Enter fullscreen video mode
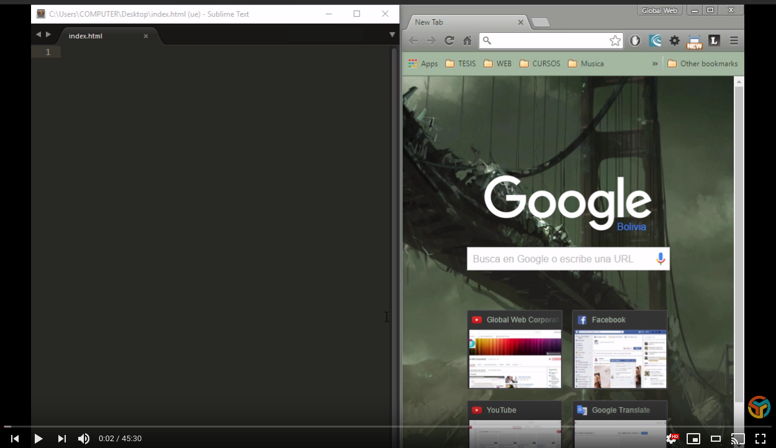 [760, 439]
